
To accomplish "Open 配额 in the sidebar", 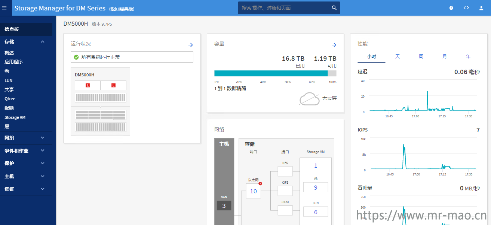I will (x=9, y=108).
